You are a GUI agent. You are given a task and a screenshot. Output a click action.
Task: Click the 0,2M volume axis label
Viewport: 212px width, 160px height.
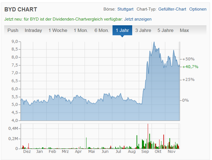pos(13,139)
